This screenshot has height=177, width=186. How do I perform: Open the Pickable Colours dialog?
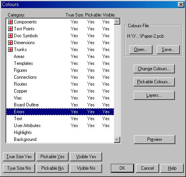tap(154, 82)
